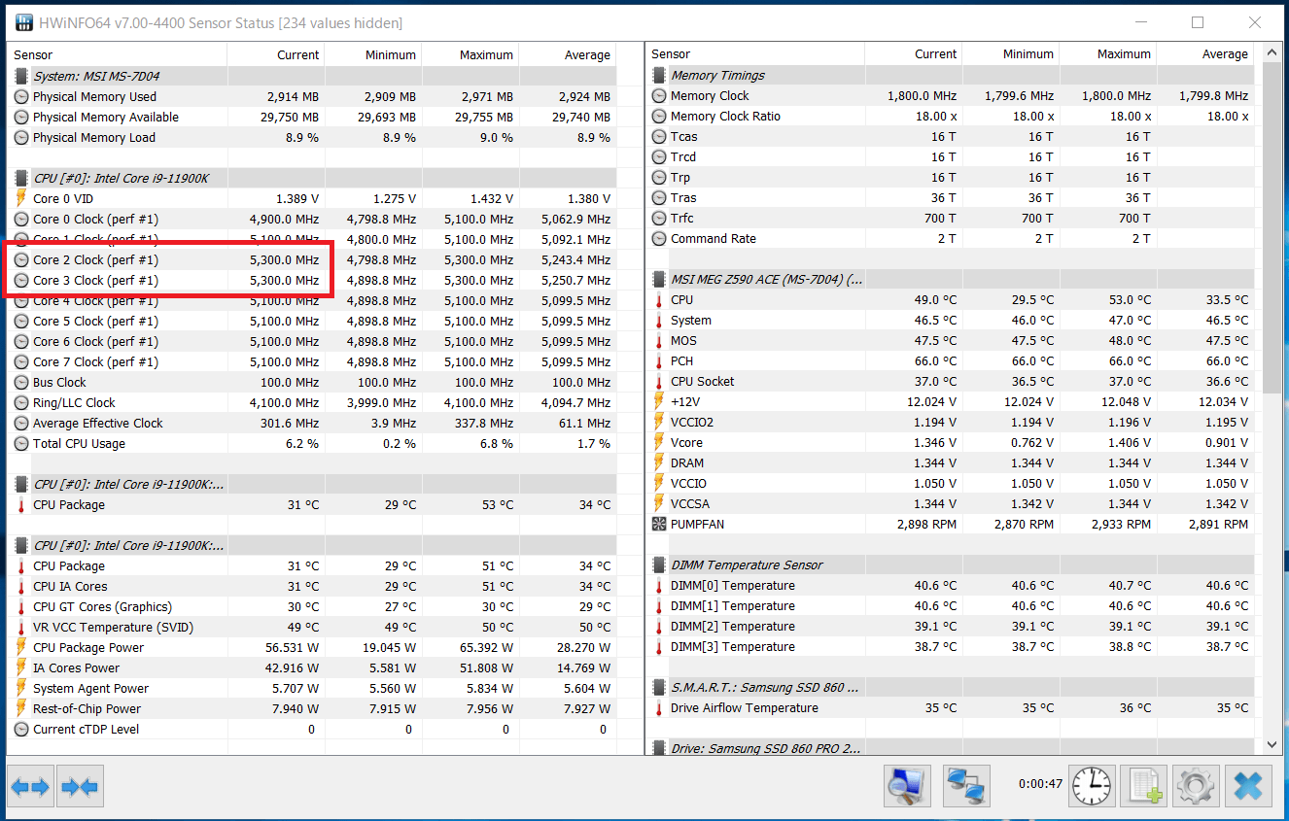Click the 2,898 RPM current value

point(926,524)
